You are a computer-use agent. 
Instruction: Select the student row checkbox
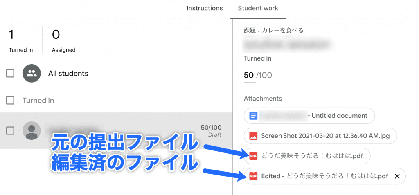[10, 131]
